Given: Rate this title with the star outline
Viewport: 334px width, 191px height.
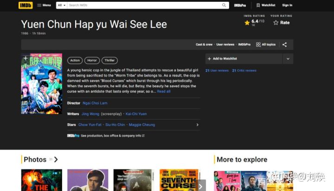Looking at the screenshot, I should [282, 23].
